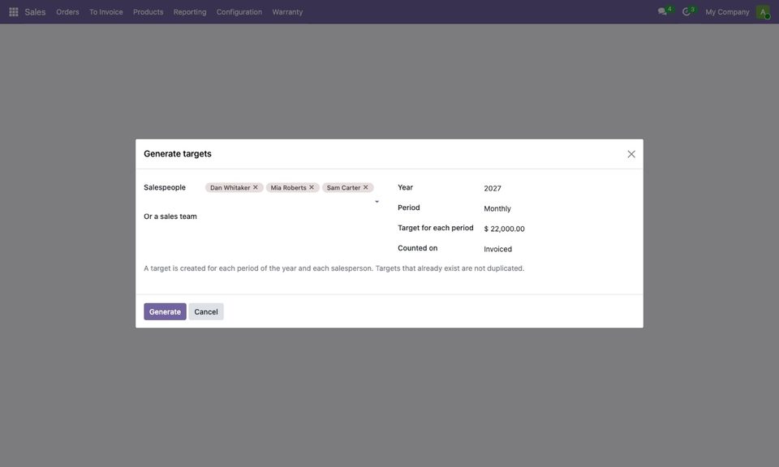
Task: Remove Mia Roberts tag from salespeople
Action: (x=312, y=187)
